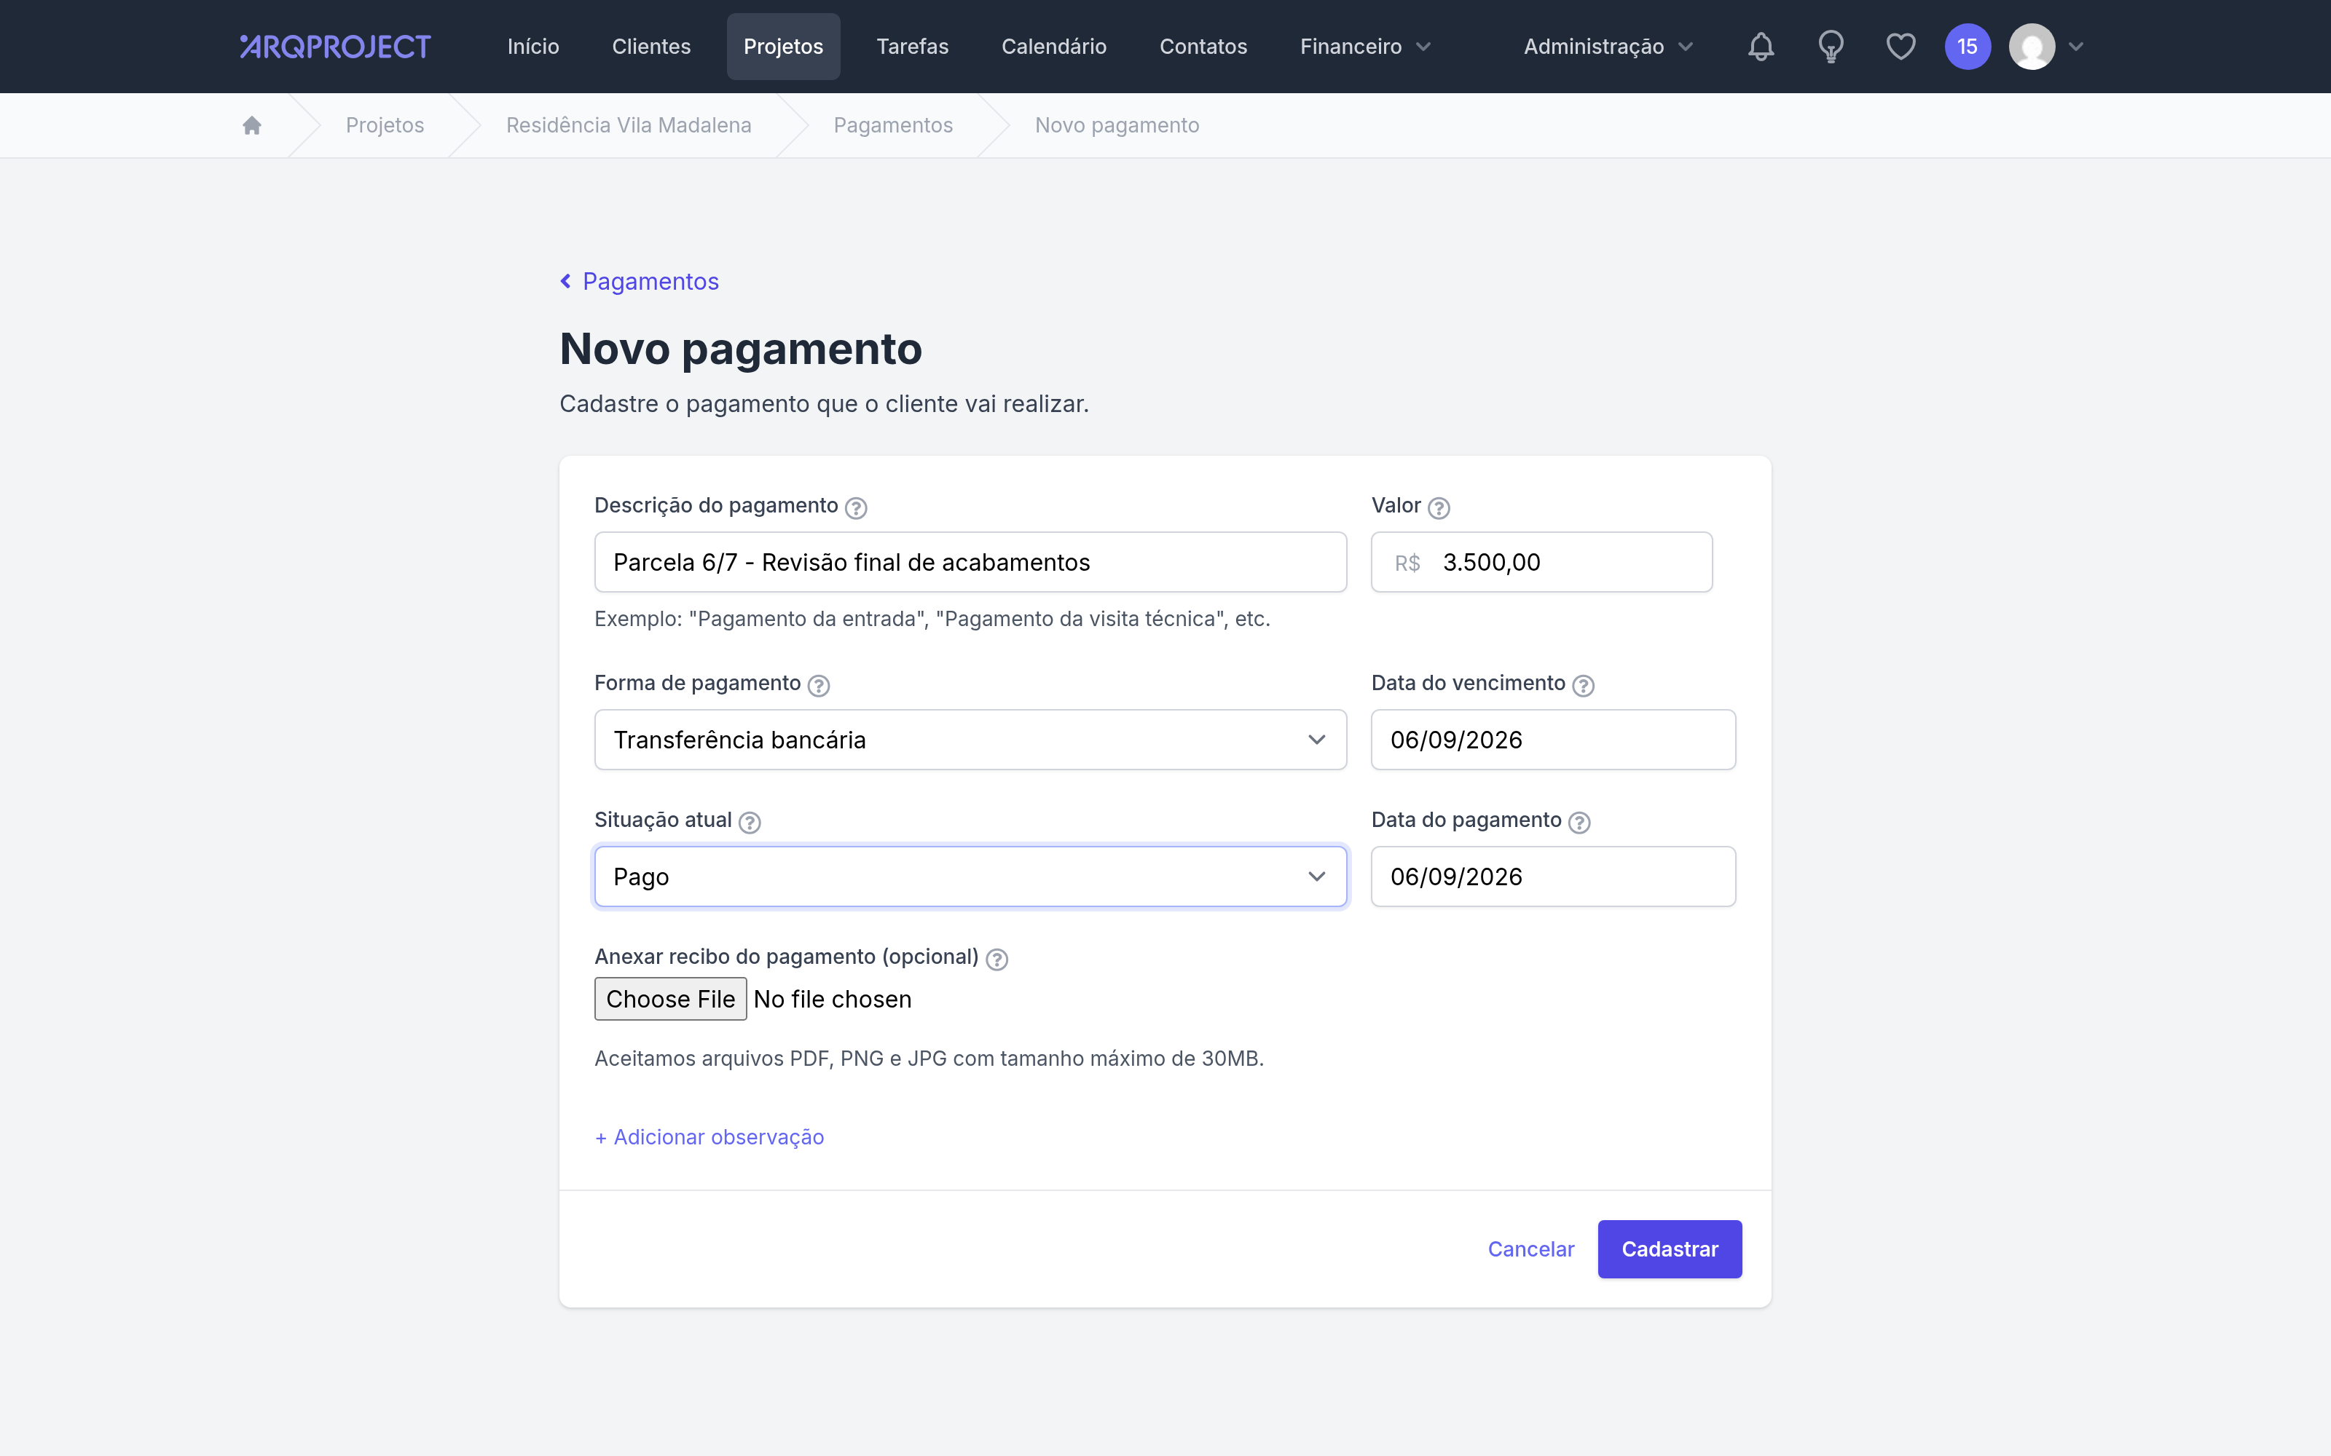Image resolution: width=2331 pixels, height=1456 pixels.
Task: Show help for Descrição do pagamento
Action: (x=855, y=507)
